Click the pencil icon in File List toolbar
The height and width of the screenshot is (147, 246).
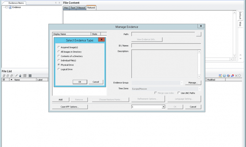(x=16, y=76)
